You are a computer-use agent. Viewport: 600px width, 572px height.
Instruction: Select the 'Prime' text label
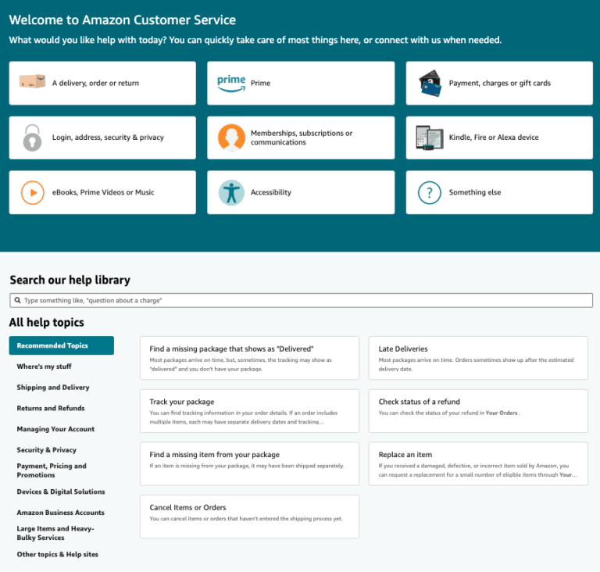pyautogui.click(x=261, y=83)
